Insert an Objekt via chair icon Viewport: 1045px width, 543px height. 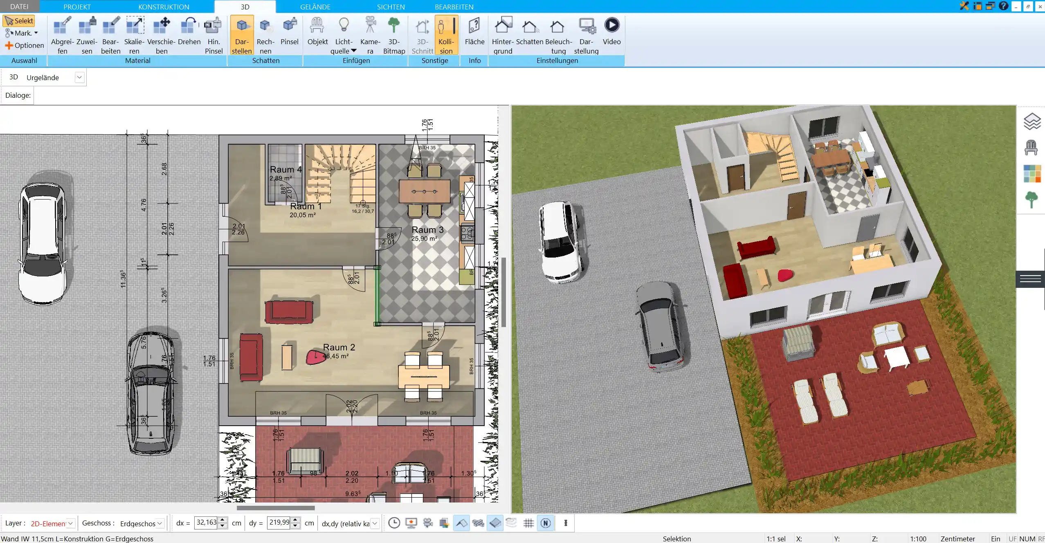[317, 31]
